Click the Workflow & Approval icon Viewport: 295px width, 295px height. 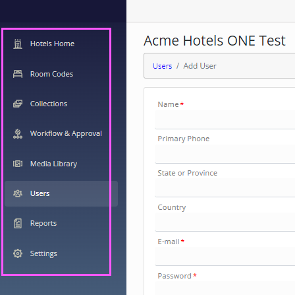coord(18,134)
